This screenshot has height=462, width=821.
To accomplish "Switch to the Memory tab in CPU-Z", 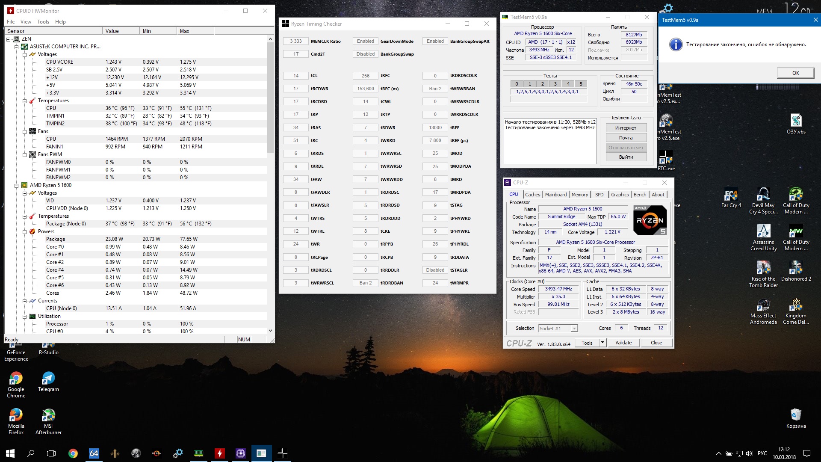I will 579,195.
